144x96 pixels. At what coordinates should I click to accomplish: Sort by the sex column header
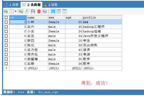[57, 17]
